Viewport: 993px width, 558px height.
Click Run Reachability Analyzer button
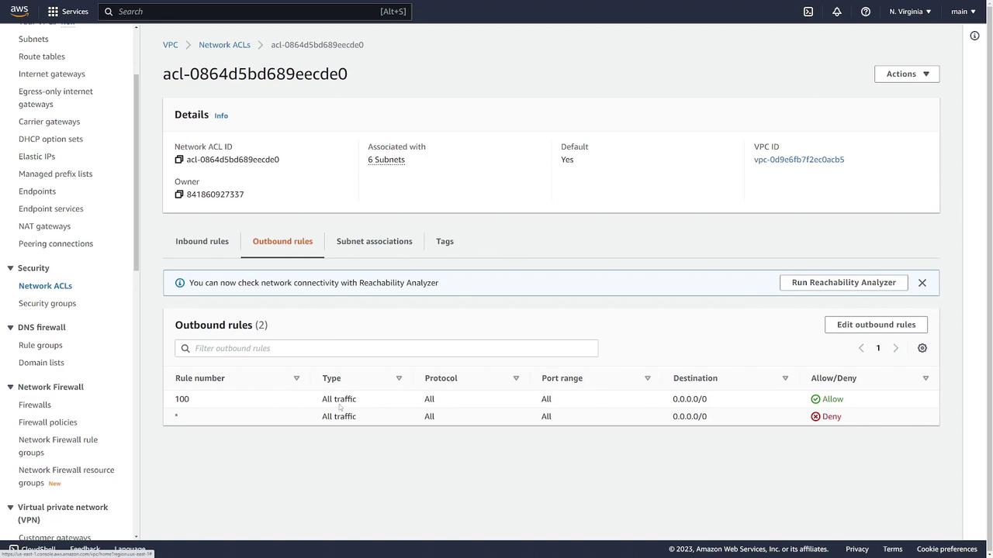pos(843,283)
